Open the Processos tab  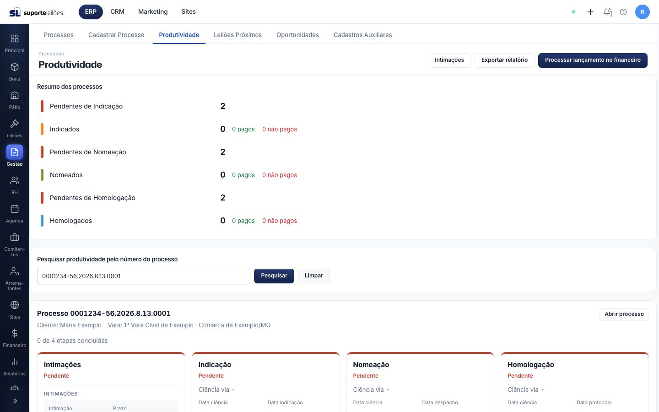tap(59, 35)
